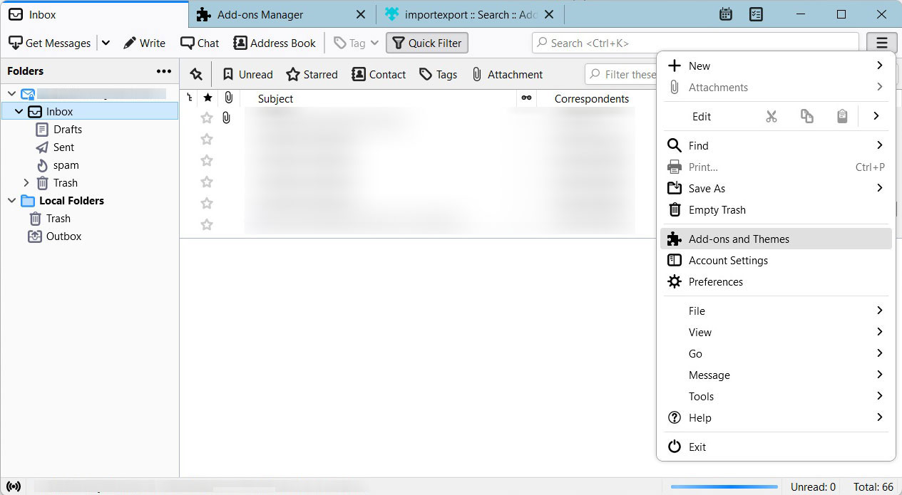Toggle Starred quick filter
The image size is (902, 495).
click(312, 74)
